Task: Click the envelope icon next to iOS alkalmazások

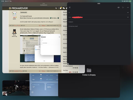Action: (x=75, y=68)
